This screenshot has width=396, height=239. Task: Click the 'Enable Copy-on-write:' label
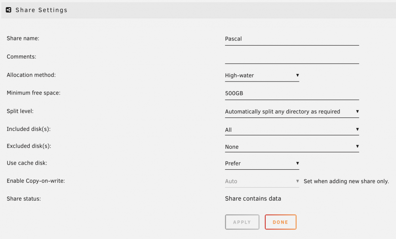36,181
